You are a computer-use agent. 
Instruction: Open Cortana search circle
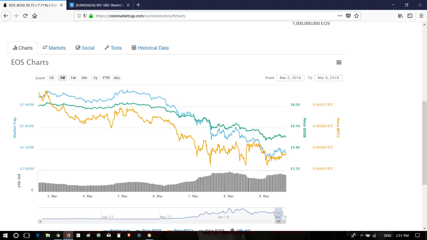[16, 235]
